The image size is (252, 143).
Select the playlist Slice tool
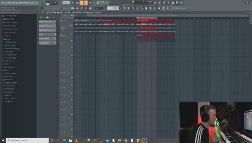(61, 12)
